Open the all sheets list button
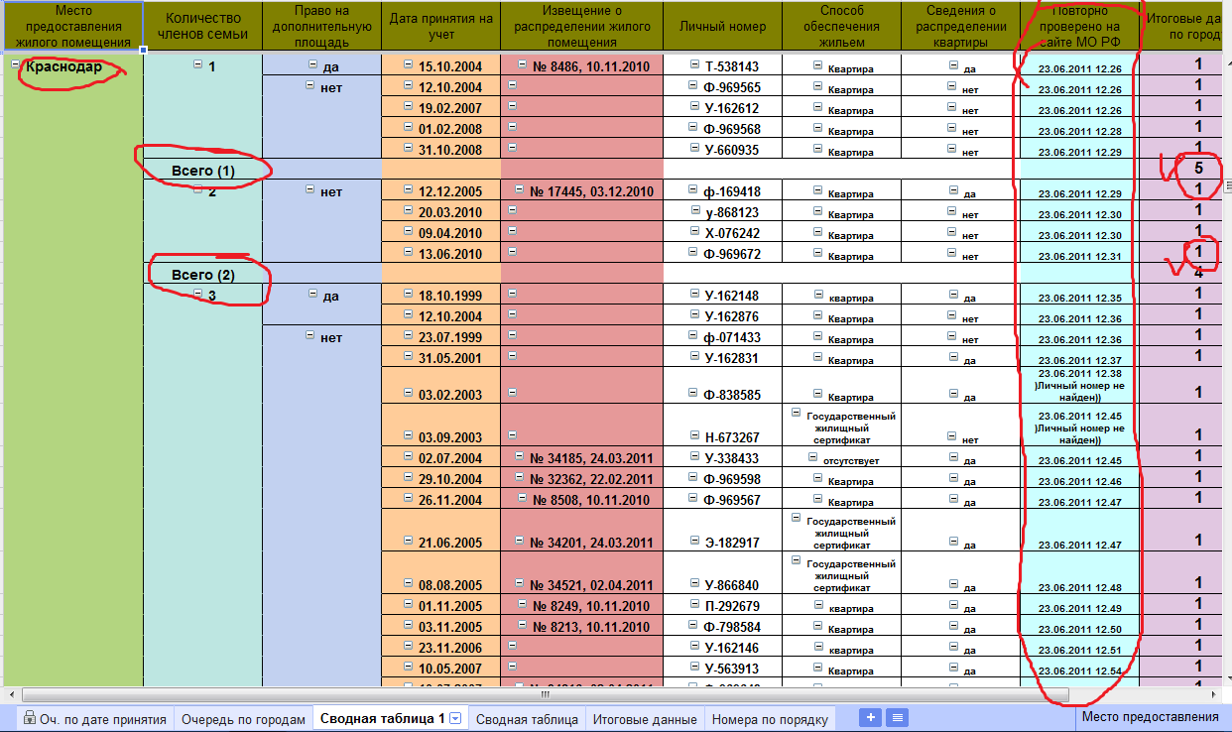The image size is (1232, 732). (897, 718)
